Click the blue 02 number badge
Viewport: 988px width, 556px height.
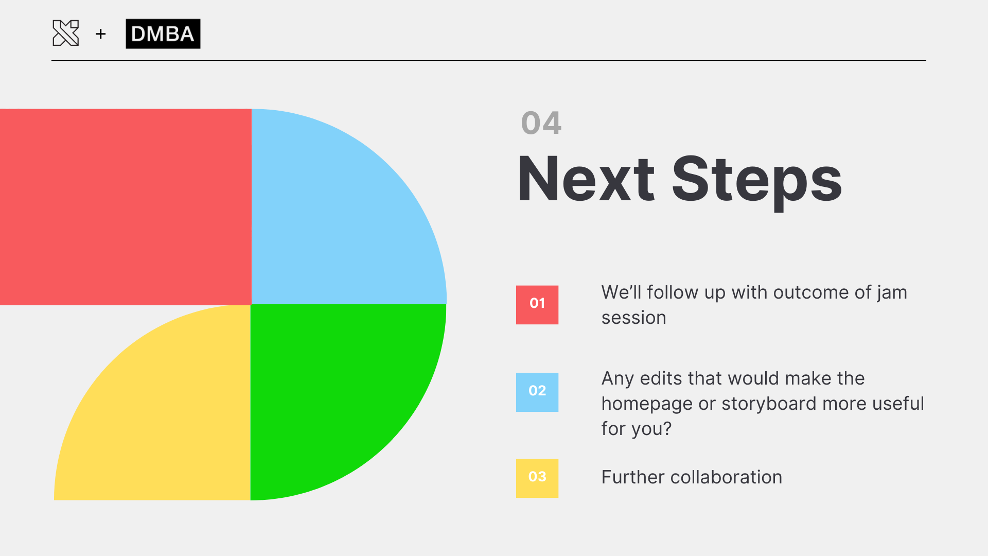[x=537, y=392]
